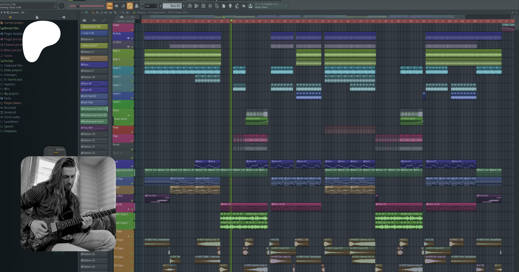Screen dimensions: 519x272
Task: Select the pencil draw tool in playlist
Action: (x=93, y=13)
